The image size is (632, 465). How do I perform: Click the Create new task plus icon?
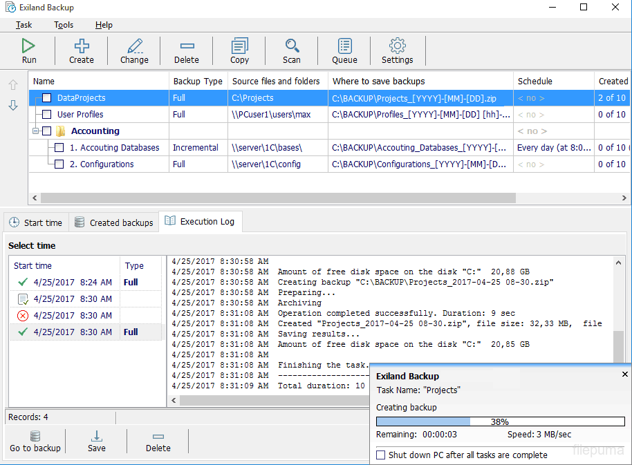point(82,46)
